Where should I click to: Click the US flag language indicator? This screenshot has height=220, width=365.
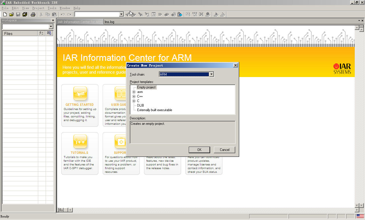point(360,217)
